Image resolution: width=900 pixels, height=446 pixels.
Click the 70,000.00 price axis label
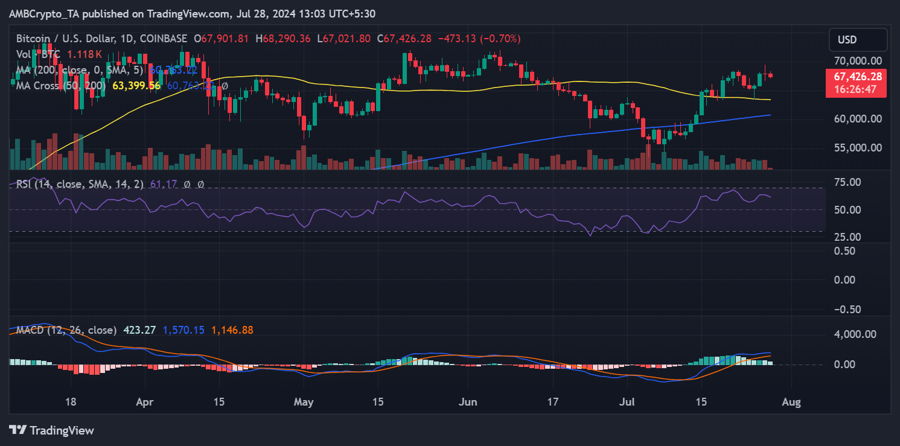pyautogui.click(x=858, y=61)
